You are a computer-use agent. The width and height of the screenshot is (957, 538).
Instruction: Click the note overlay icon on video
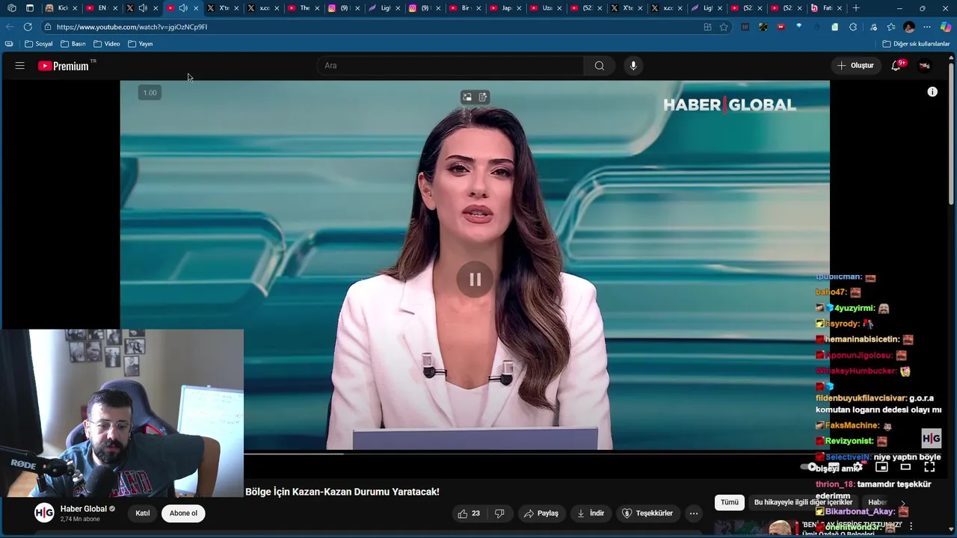(x=483, y=97)
